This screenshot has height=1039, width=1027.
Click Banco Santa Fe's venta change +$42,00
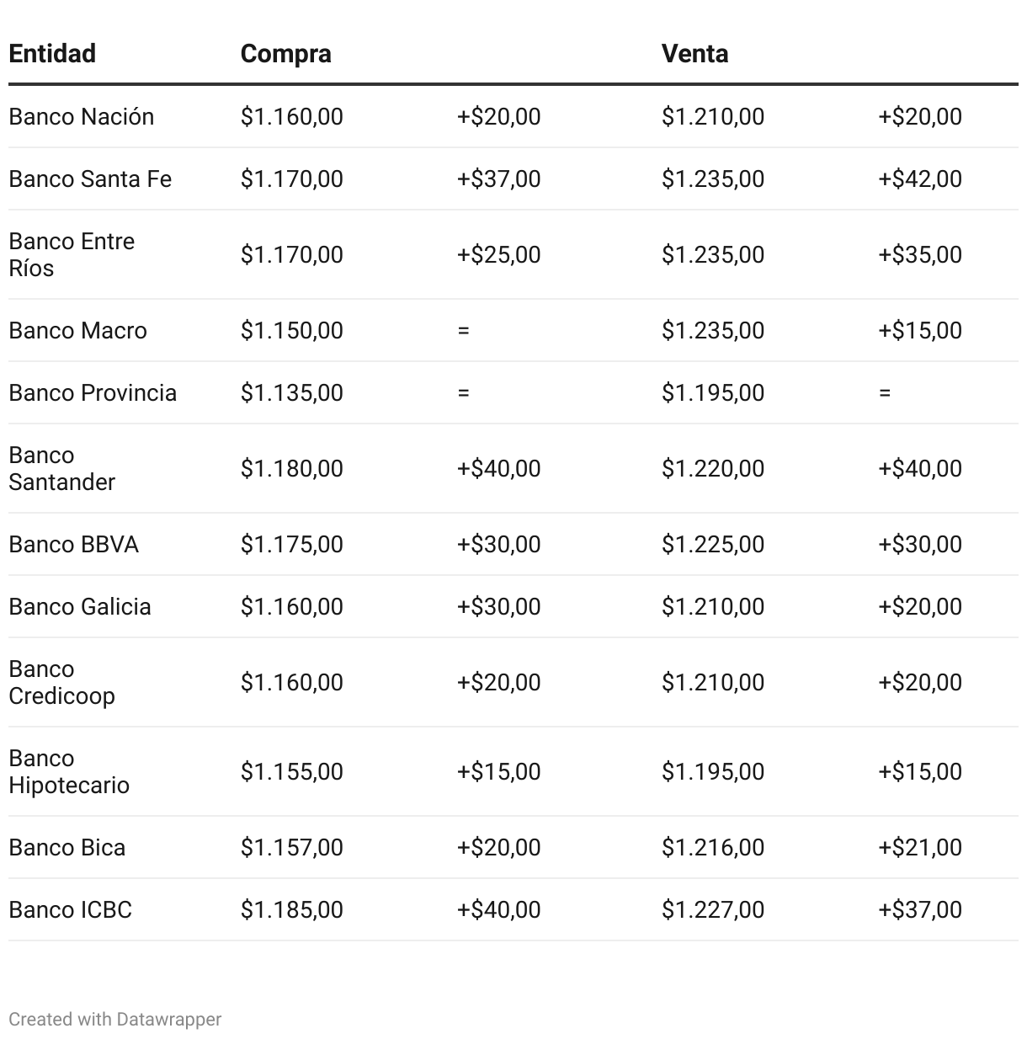(x=919, y=178)
